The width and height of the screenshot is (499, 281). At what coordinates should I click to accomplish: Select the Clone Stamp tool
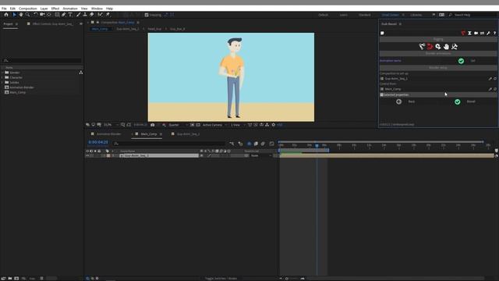85,15
